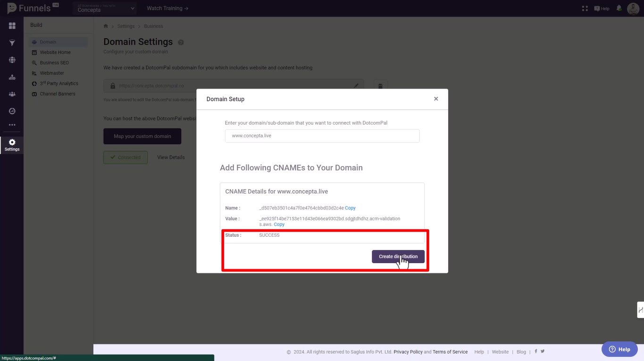Click Add Following CNAMEs to Your Domain heading
Image resolution: width=644 pixels, height=361 pixels.
pyautogui.click(x=291, y=168)
